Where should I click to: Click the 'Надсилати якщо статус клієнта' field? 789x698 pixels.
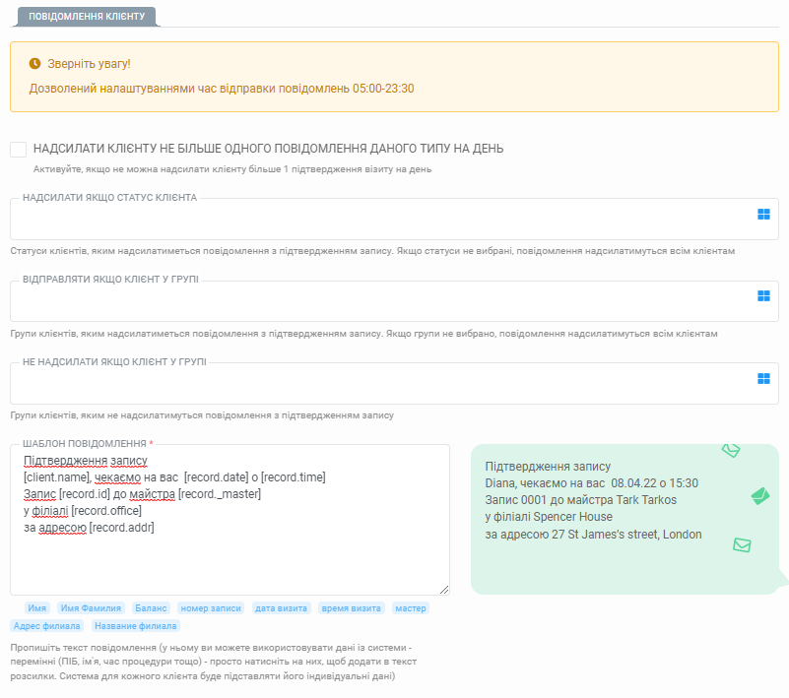394,219
